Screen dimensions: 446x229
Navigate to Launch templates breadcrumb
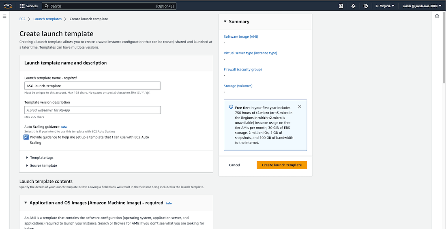pos(47,19)
